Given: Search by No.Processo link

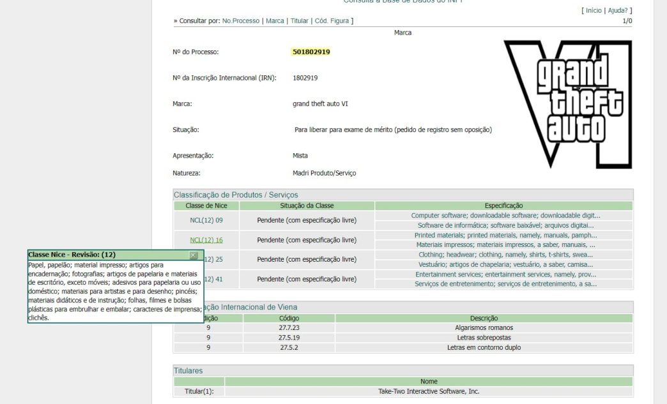Looking at the screenshot, I should tap(241, 21).
